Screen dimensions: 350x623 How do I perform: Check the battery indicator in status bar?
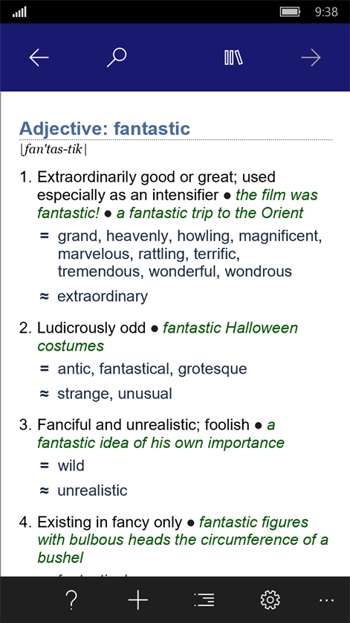(x=290, y=12)
